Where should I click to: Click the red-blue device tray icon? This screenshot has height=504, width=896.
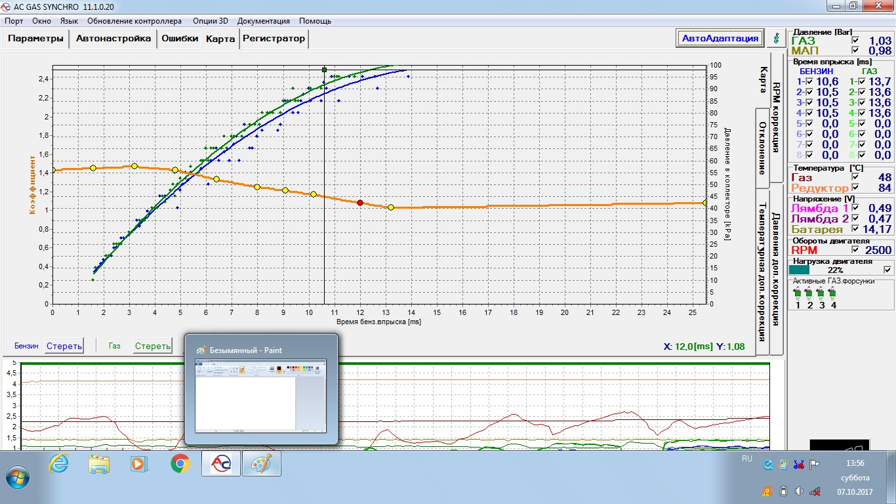pos(798,465)
